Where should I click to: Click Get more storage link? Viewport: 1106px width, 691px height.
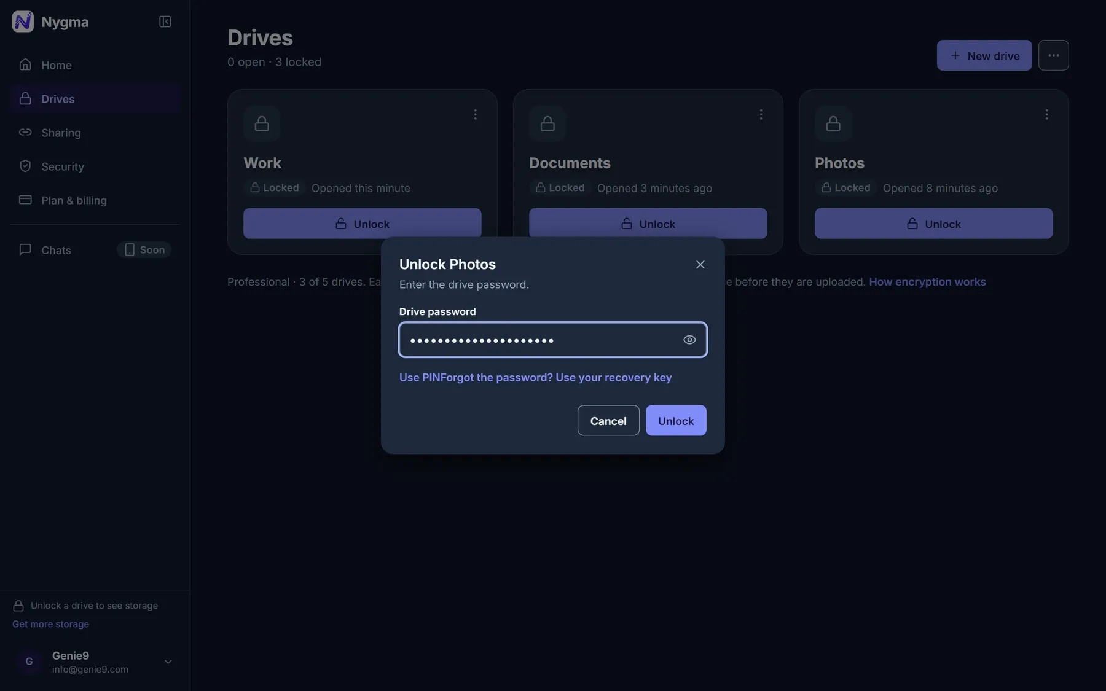[x=50, y=624]
